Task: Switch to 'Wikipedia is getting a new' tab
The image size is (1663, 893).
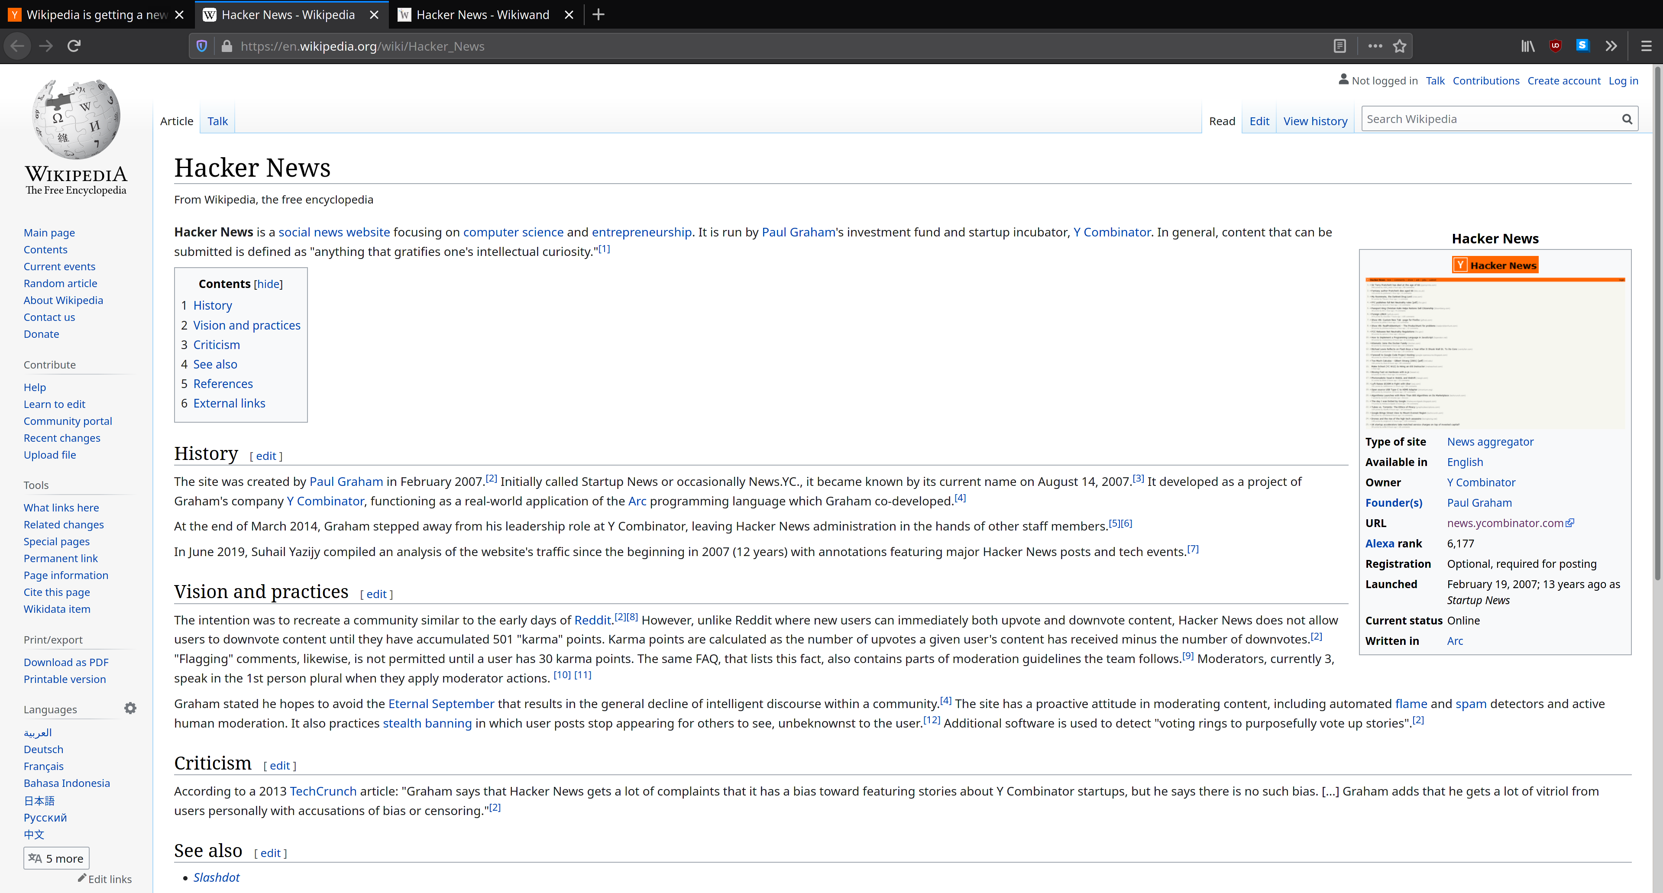Action: pos(97,14)
